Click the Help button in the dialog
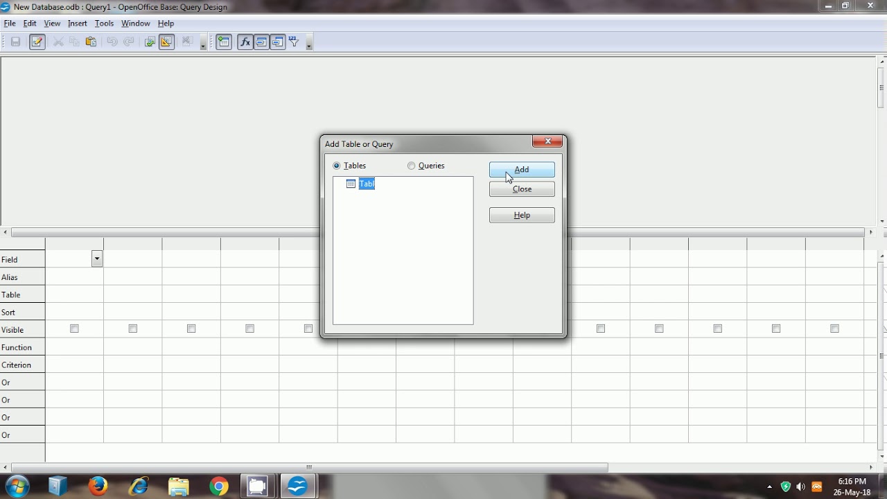 pos(522,216)
